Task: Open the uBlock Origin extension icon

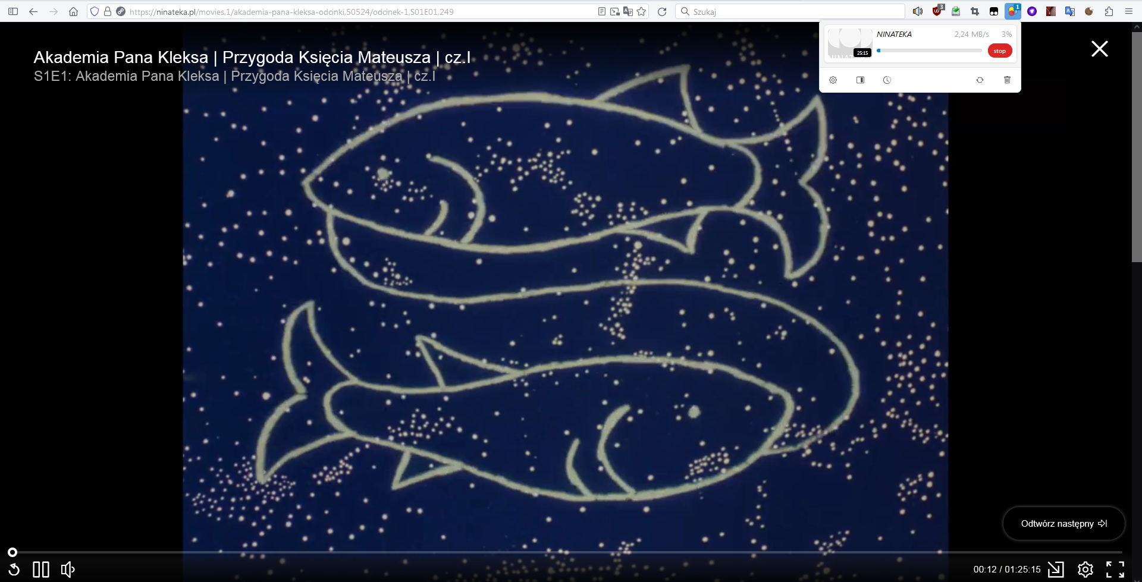Action: point(937,11)
